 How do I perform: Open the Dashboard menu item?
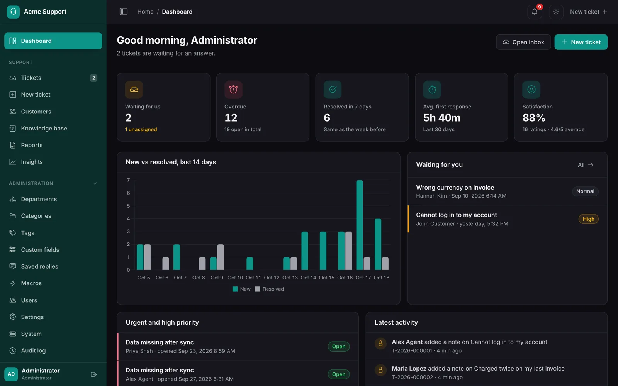pyautogui.click(x=53, y=41)
